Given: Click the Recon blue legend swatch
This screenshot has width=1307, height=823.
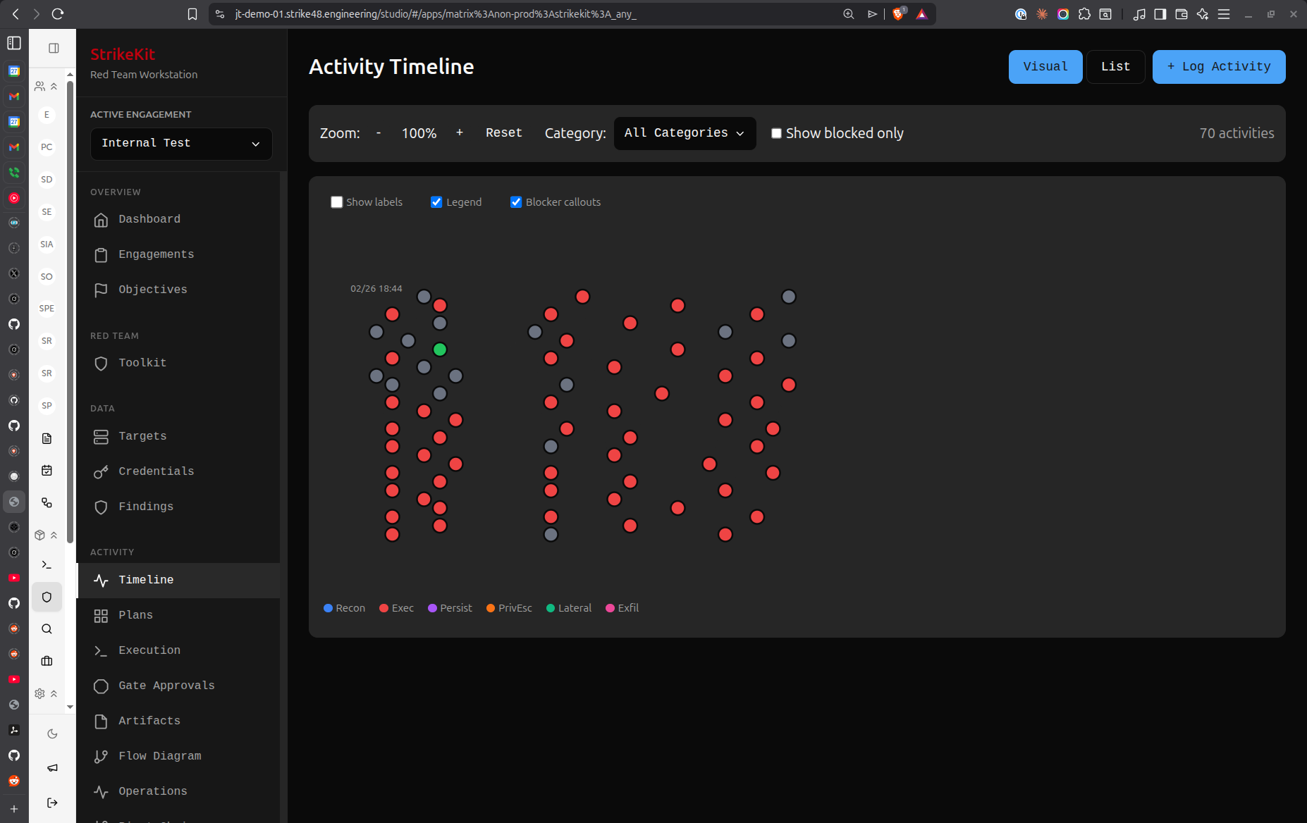Looking at the screenshot, I should pos(328,608).
